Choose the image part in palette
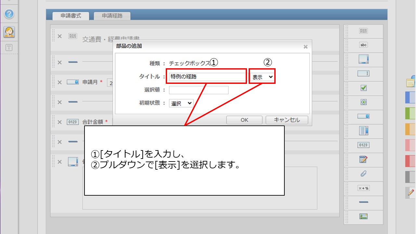416x234 pixels. pyautogui.click(x=363, y=216)
